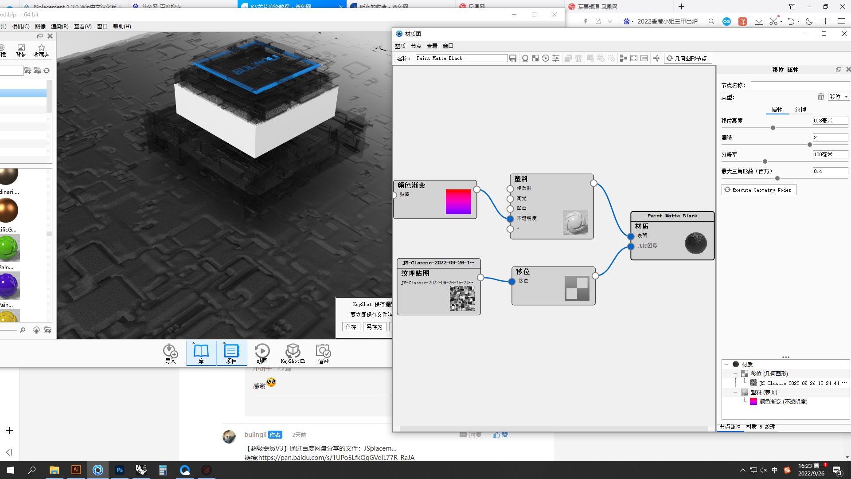Click the node alignment layout icon in the toolbar

623,59
